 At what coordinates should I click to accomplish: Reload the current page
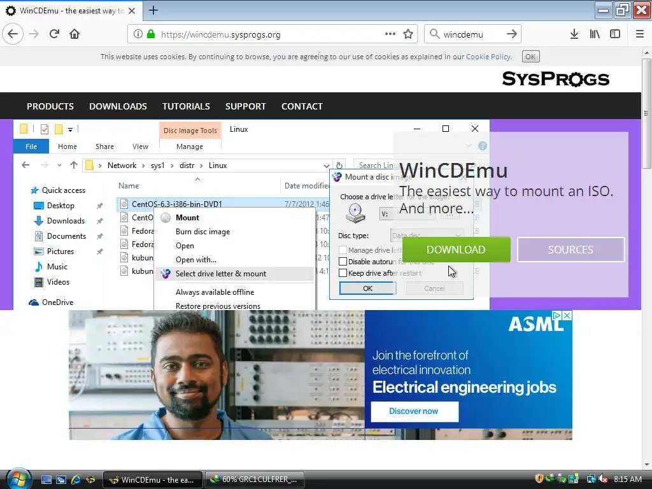click(55, 34)
